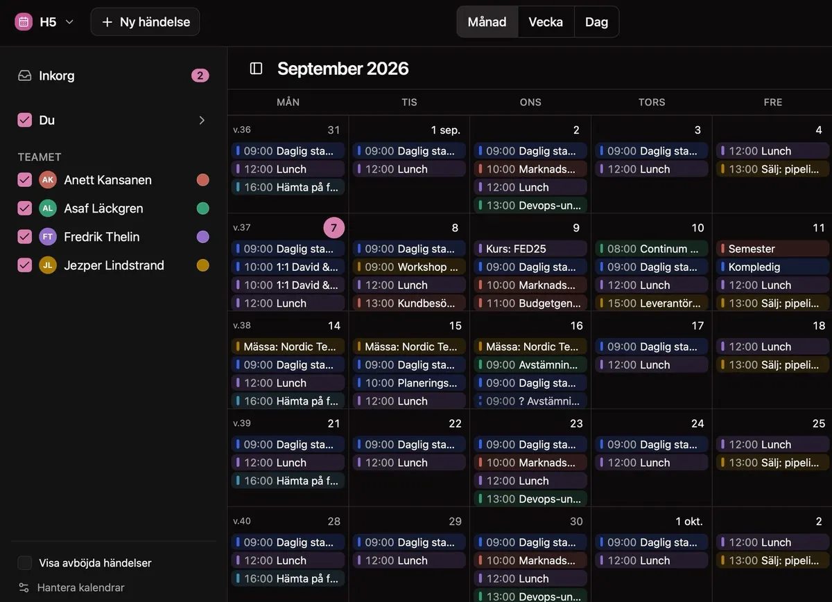This screenshot has width=832, height=602.
Task: Open 16:00 Hämta på f event on September 21
Action: (x=288, y=481)
